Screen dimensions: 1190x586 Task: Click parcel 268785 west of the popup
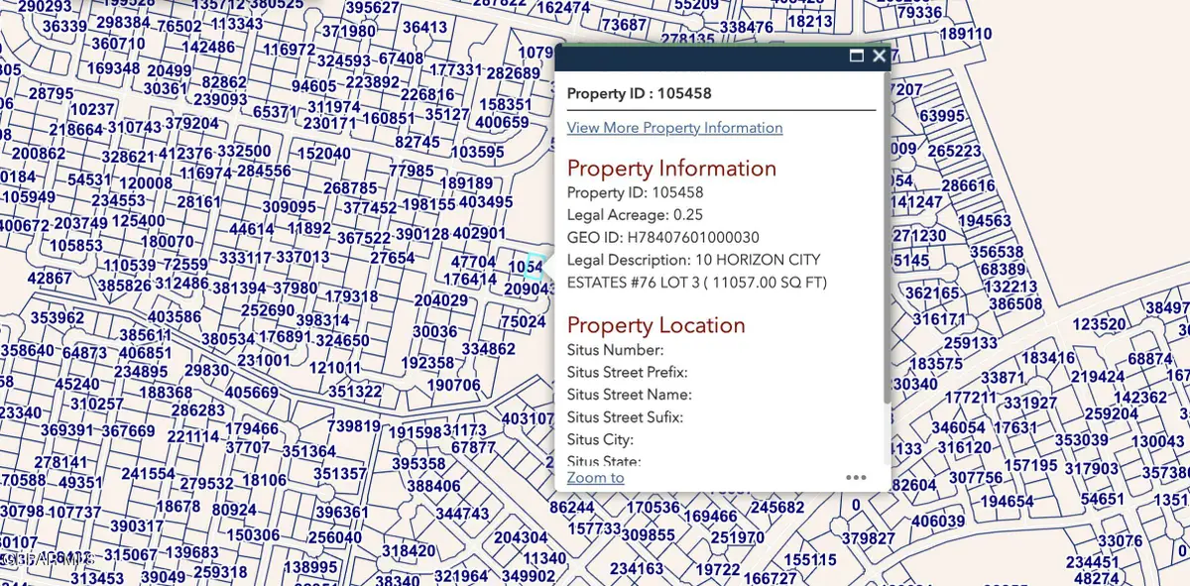tap(350, 186)
